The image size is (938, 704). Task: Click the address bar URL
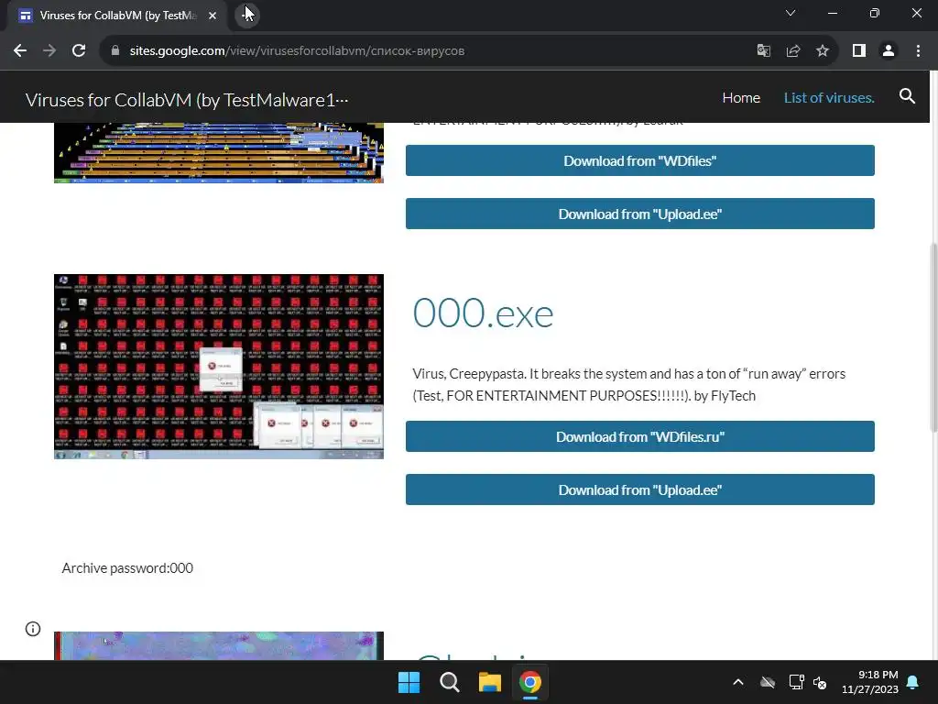[x=297, y=51]
